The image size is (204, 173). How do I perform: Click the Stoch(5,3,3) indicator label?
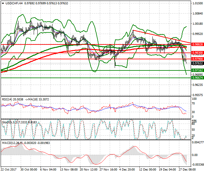coord(10,122)
